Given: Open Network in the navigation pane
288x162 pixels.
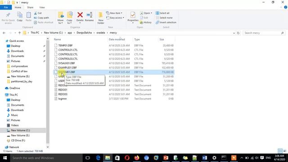Looking at the screenshot, I should (14, 147).
